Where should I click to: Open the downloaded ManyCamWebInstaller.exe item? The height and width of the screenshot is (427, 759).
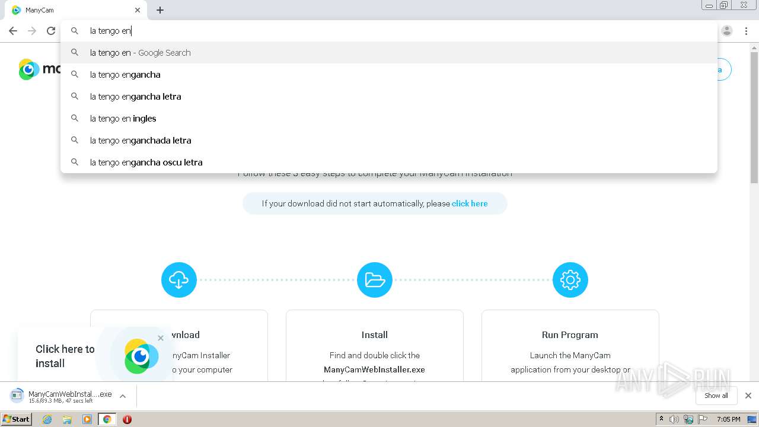(x=62, y=396)
